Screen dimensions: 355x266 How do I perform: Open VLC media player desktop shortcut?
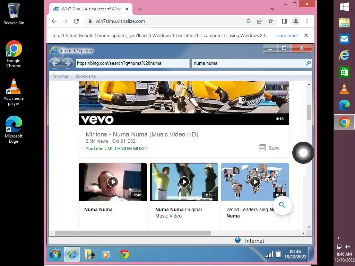click(14, 92)
